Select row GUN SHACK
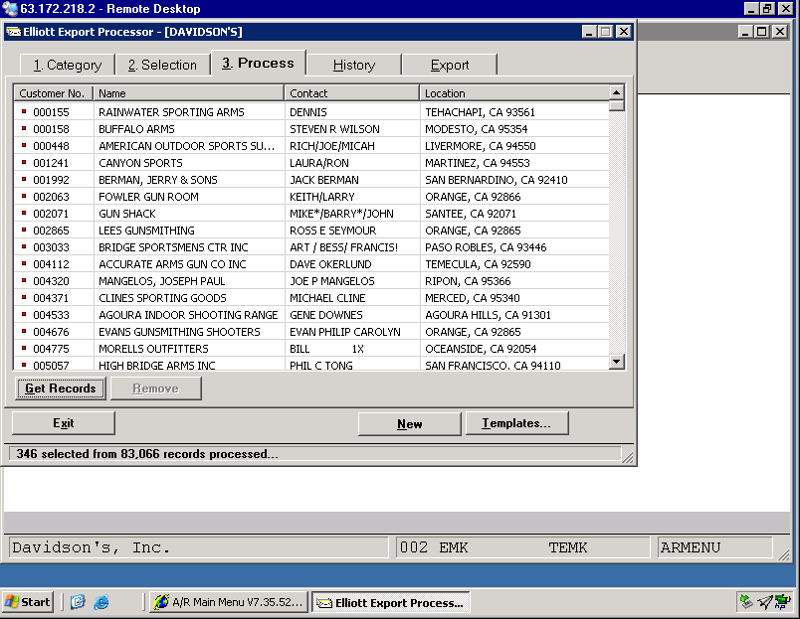 pyautogui.click(x=311, y=213)
